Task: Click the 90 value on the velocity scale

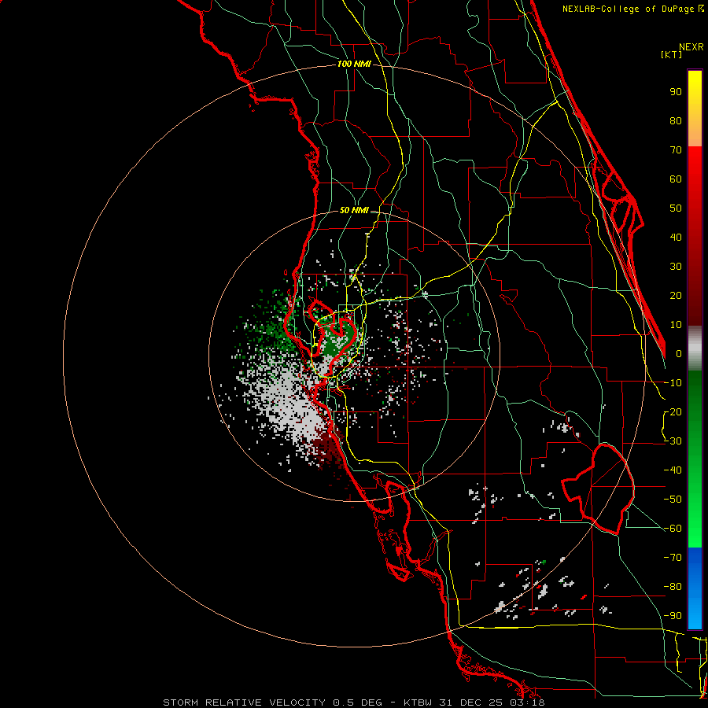Action: 676,92
